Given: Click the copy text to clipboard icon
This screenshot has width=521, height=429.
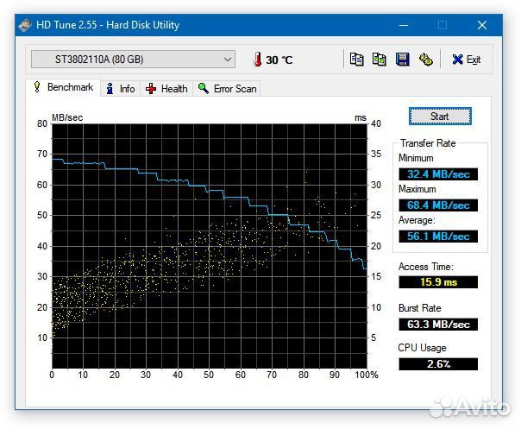Looking at the screenshot, I should point(356,60).
